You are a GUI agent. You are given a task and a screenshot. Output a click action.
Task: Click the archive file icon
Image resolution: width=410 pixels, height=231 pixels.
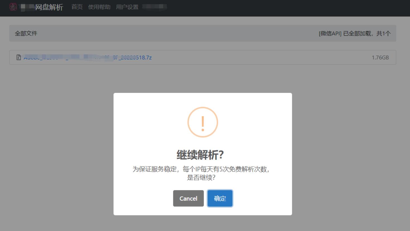point(19,57)
